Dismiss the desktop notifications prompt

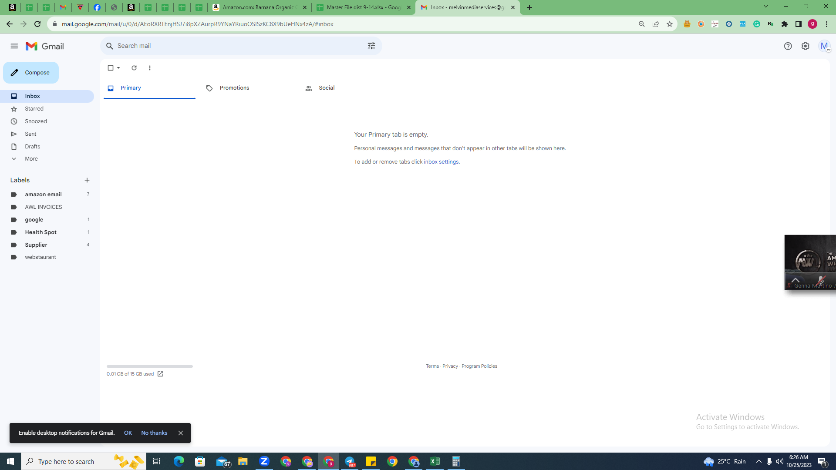(x=181, y=433)
